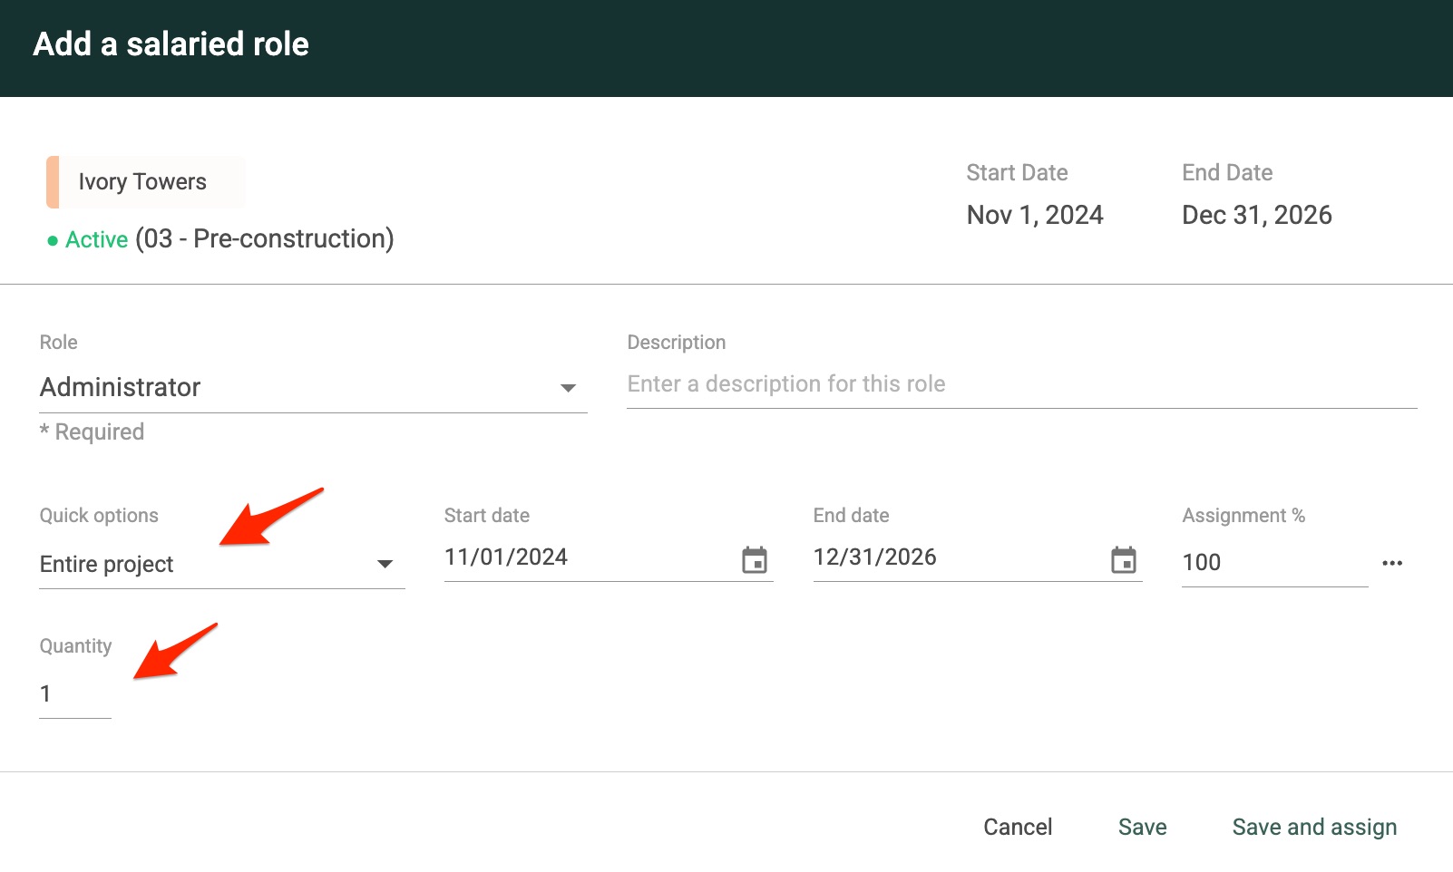The width and height of the screenshot is (1453, 872).
Task: Click the Entire project quick option value
Action: coord(106,564)
